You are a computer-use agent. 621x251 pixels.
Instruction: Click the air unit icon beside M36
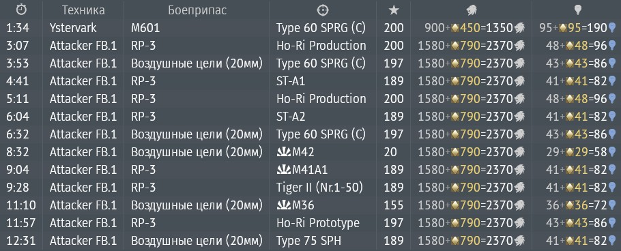point(284,205)
